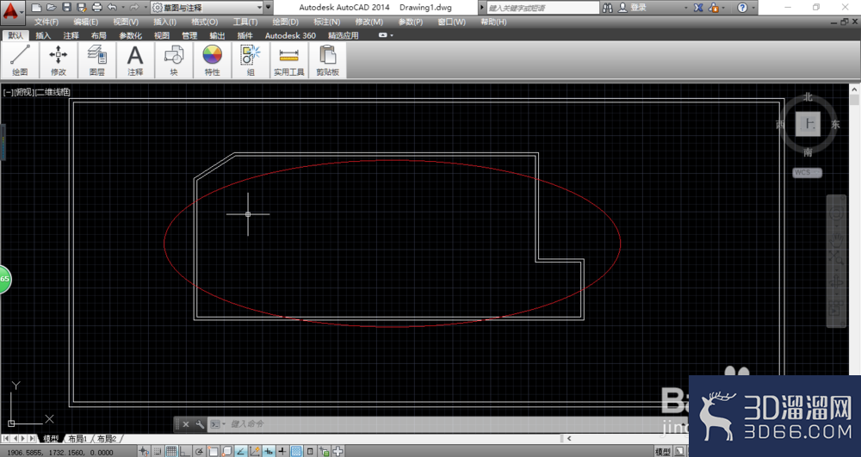861x457 pixels.
Task: Expand the 绘图 draw panel
Action: pos(20,60)
